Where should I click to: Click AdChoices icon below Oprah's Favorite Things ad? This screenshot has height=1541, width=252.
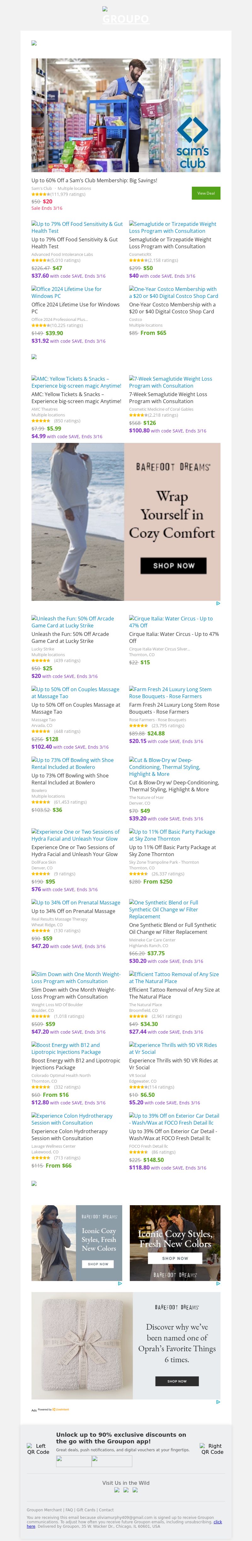pos(218,1402)
